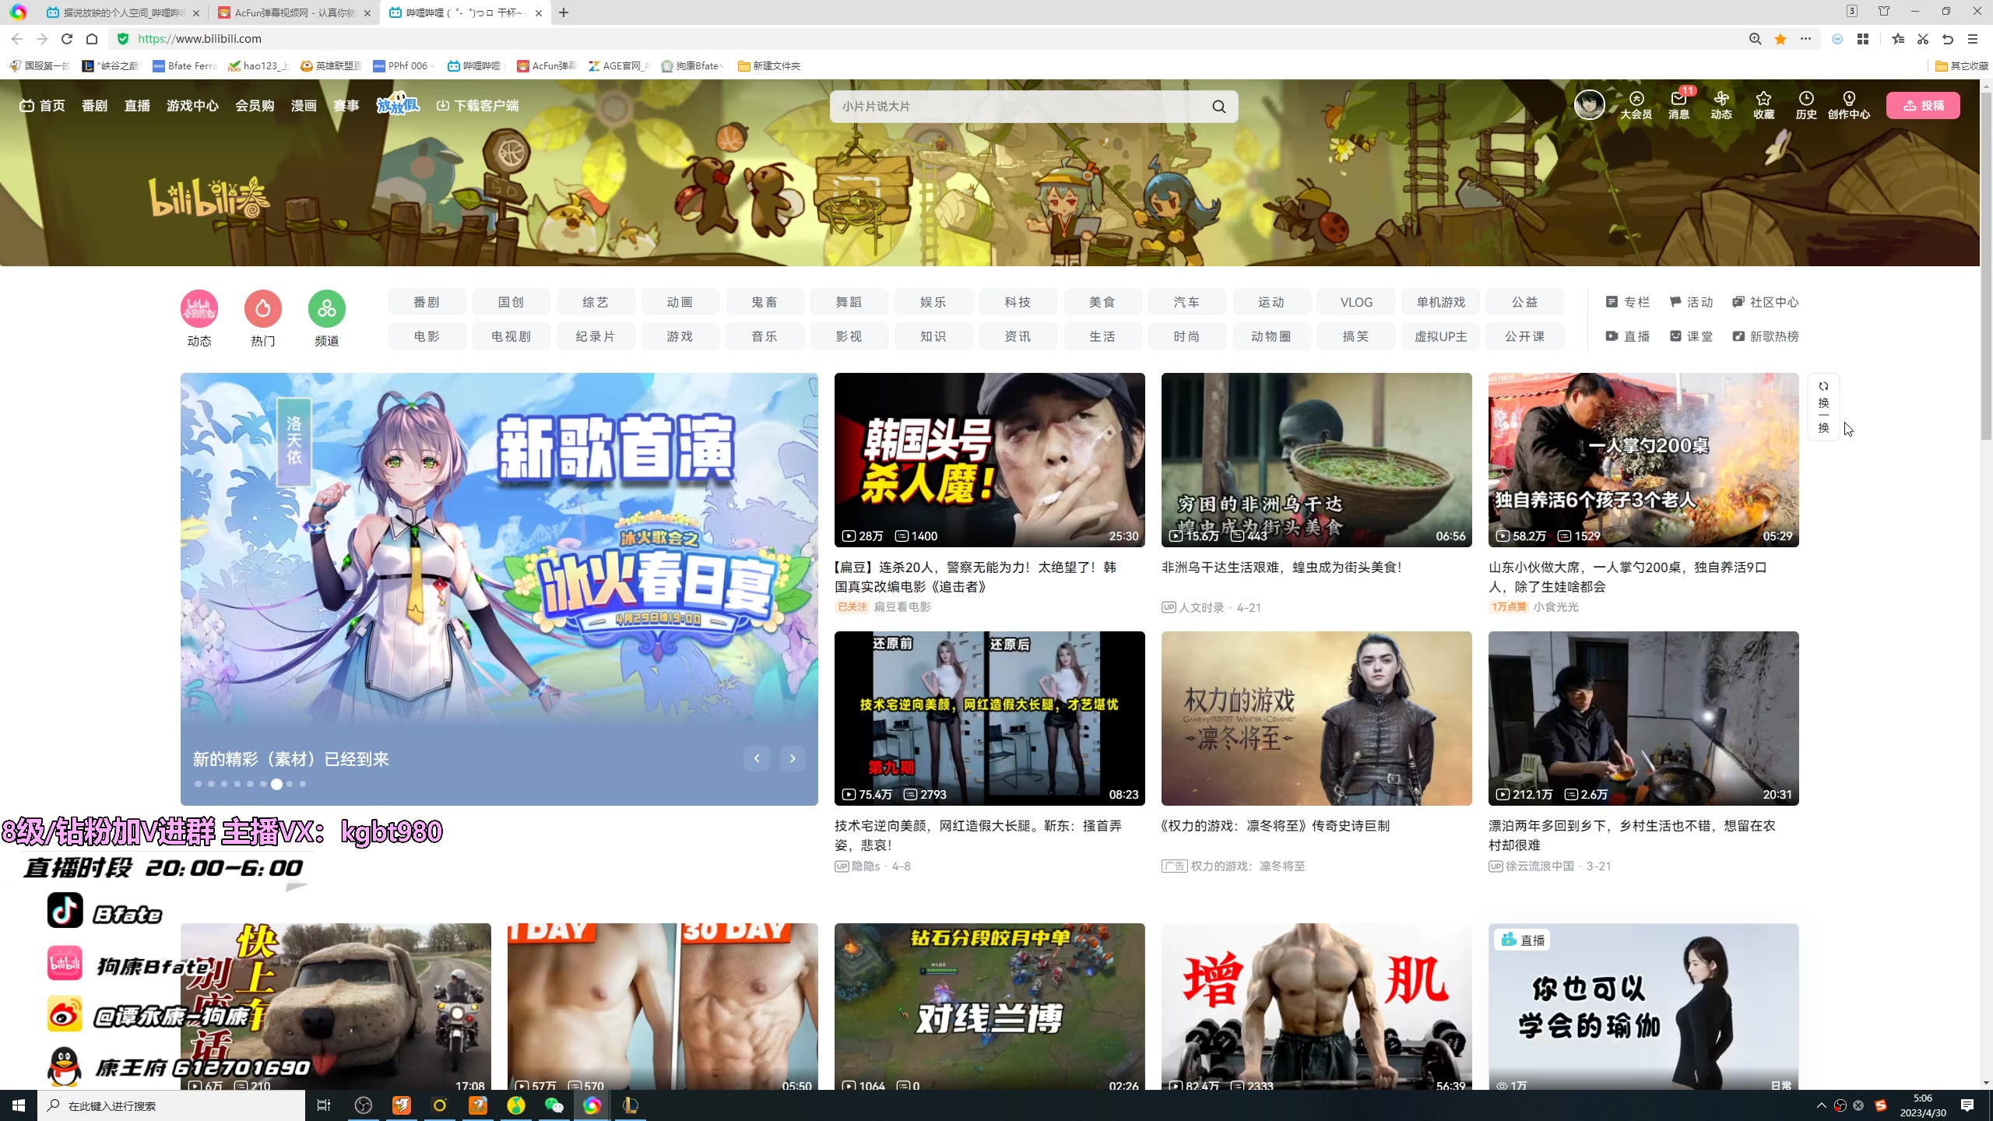Click the search magnifier icon

click(1218, 107)
